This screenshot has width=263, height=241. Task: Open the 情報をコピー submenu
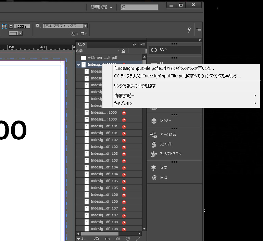[x=181, y=96]
